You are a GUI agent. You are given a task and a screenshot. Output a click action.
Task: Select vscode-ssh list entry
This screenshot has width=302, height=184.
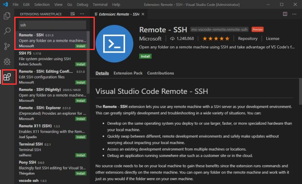[51, 181]
